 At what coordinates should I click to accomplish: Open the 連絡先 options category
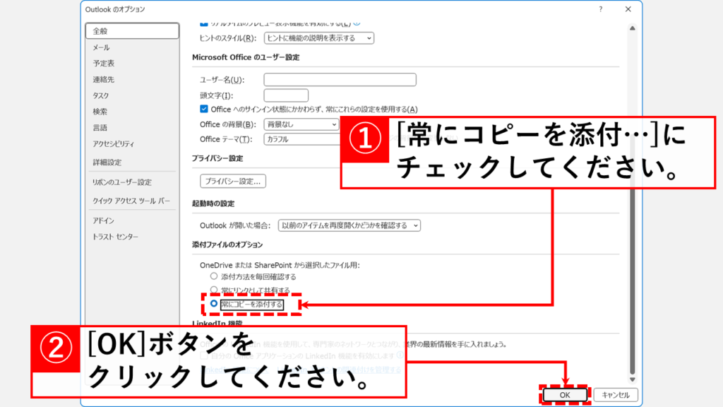[x=103, y=79]
